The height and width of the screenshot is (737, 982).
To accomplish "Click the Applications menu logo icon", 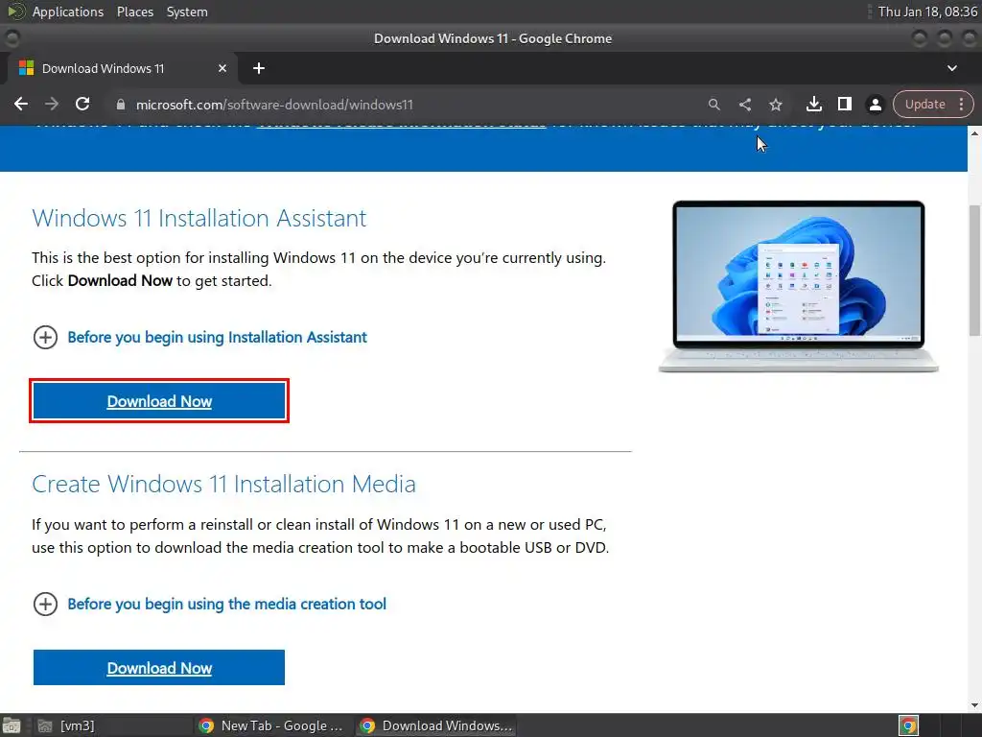I will click(x=16, y=12).
